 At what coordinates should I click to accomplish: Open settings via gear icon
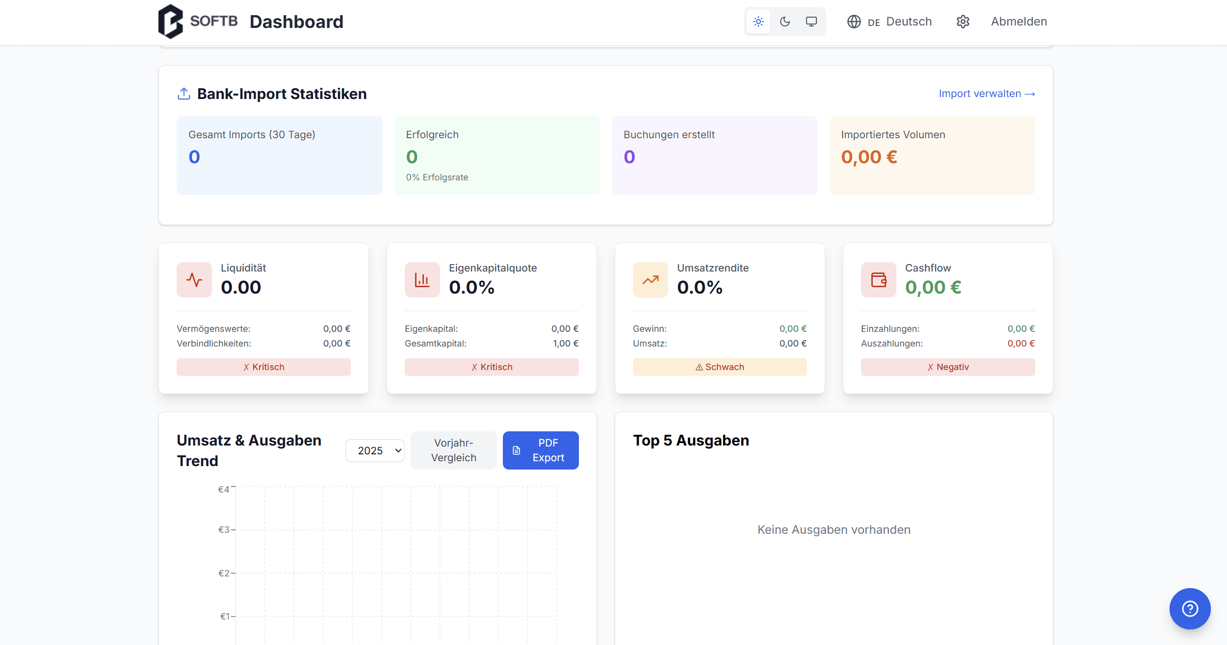(x=963, y=22)
